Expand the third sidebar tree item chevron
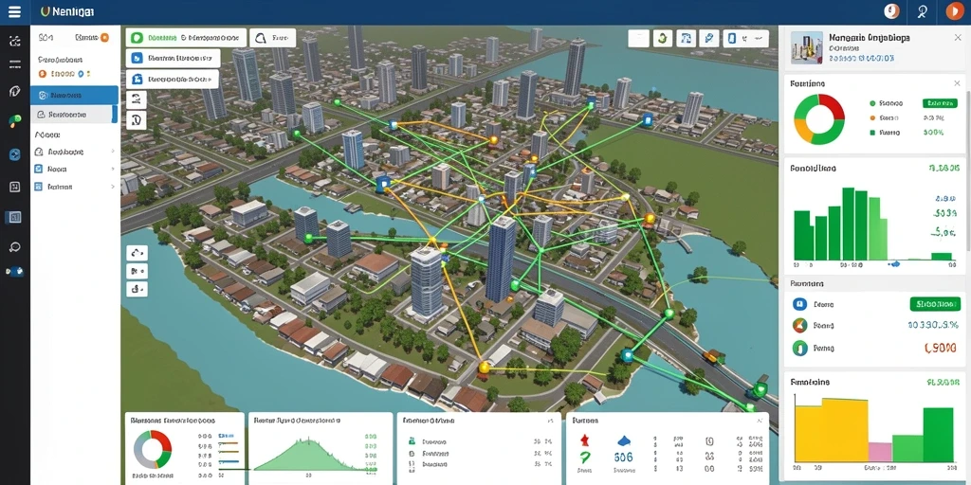The height and width of the screenshot is (485, 971). coord(113,186)
